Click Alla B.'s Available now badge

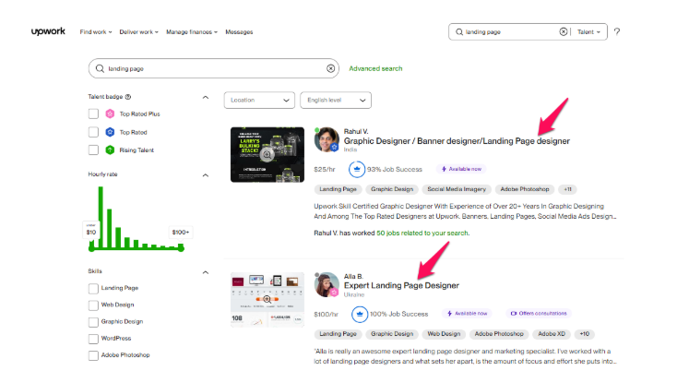click(467, 314)
